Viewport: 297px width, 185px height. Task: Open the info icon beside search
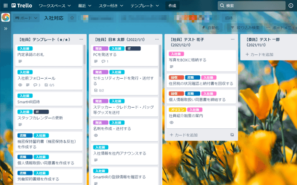tap(291, 6)
